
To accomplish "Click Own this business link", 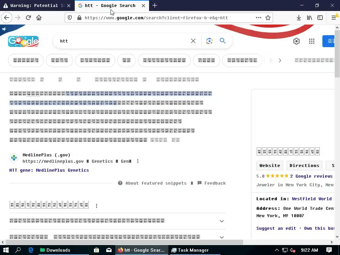I will tap(319, 228).
